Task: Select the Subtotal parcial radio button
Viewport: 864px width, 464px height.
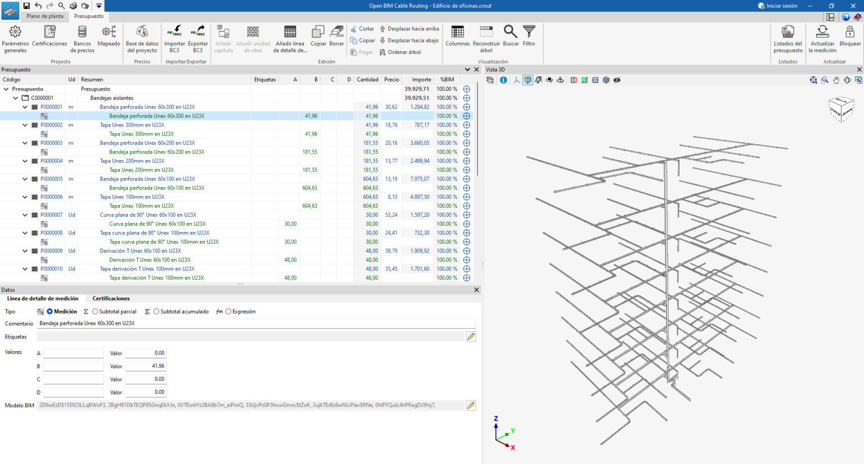Action: tap(95, 312)
